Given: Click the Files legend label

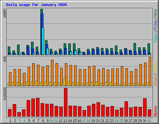Looking at the screenshot, I should tap(155, 25).
